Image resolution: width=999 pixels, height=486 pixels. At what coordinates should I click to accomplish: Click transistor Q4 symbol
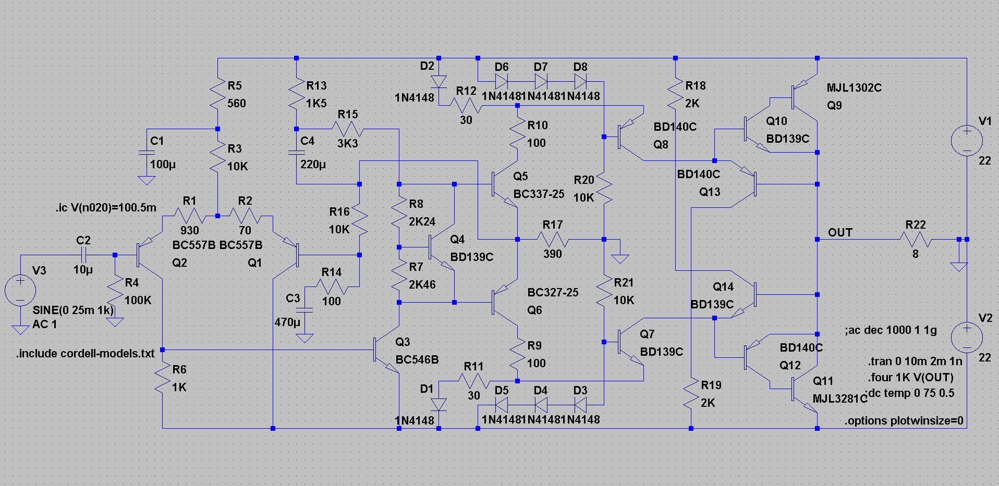[442, 247]
